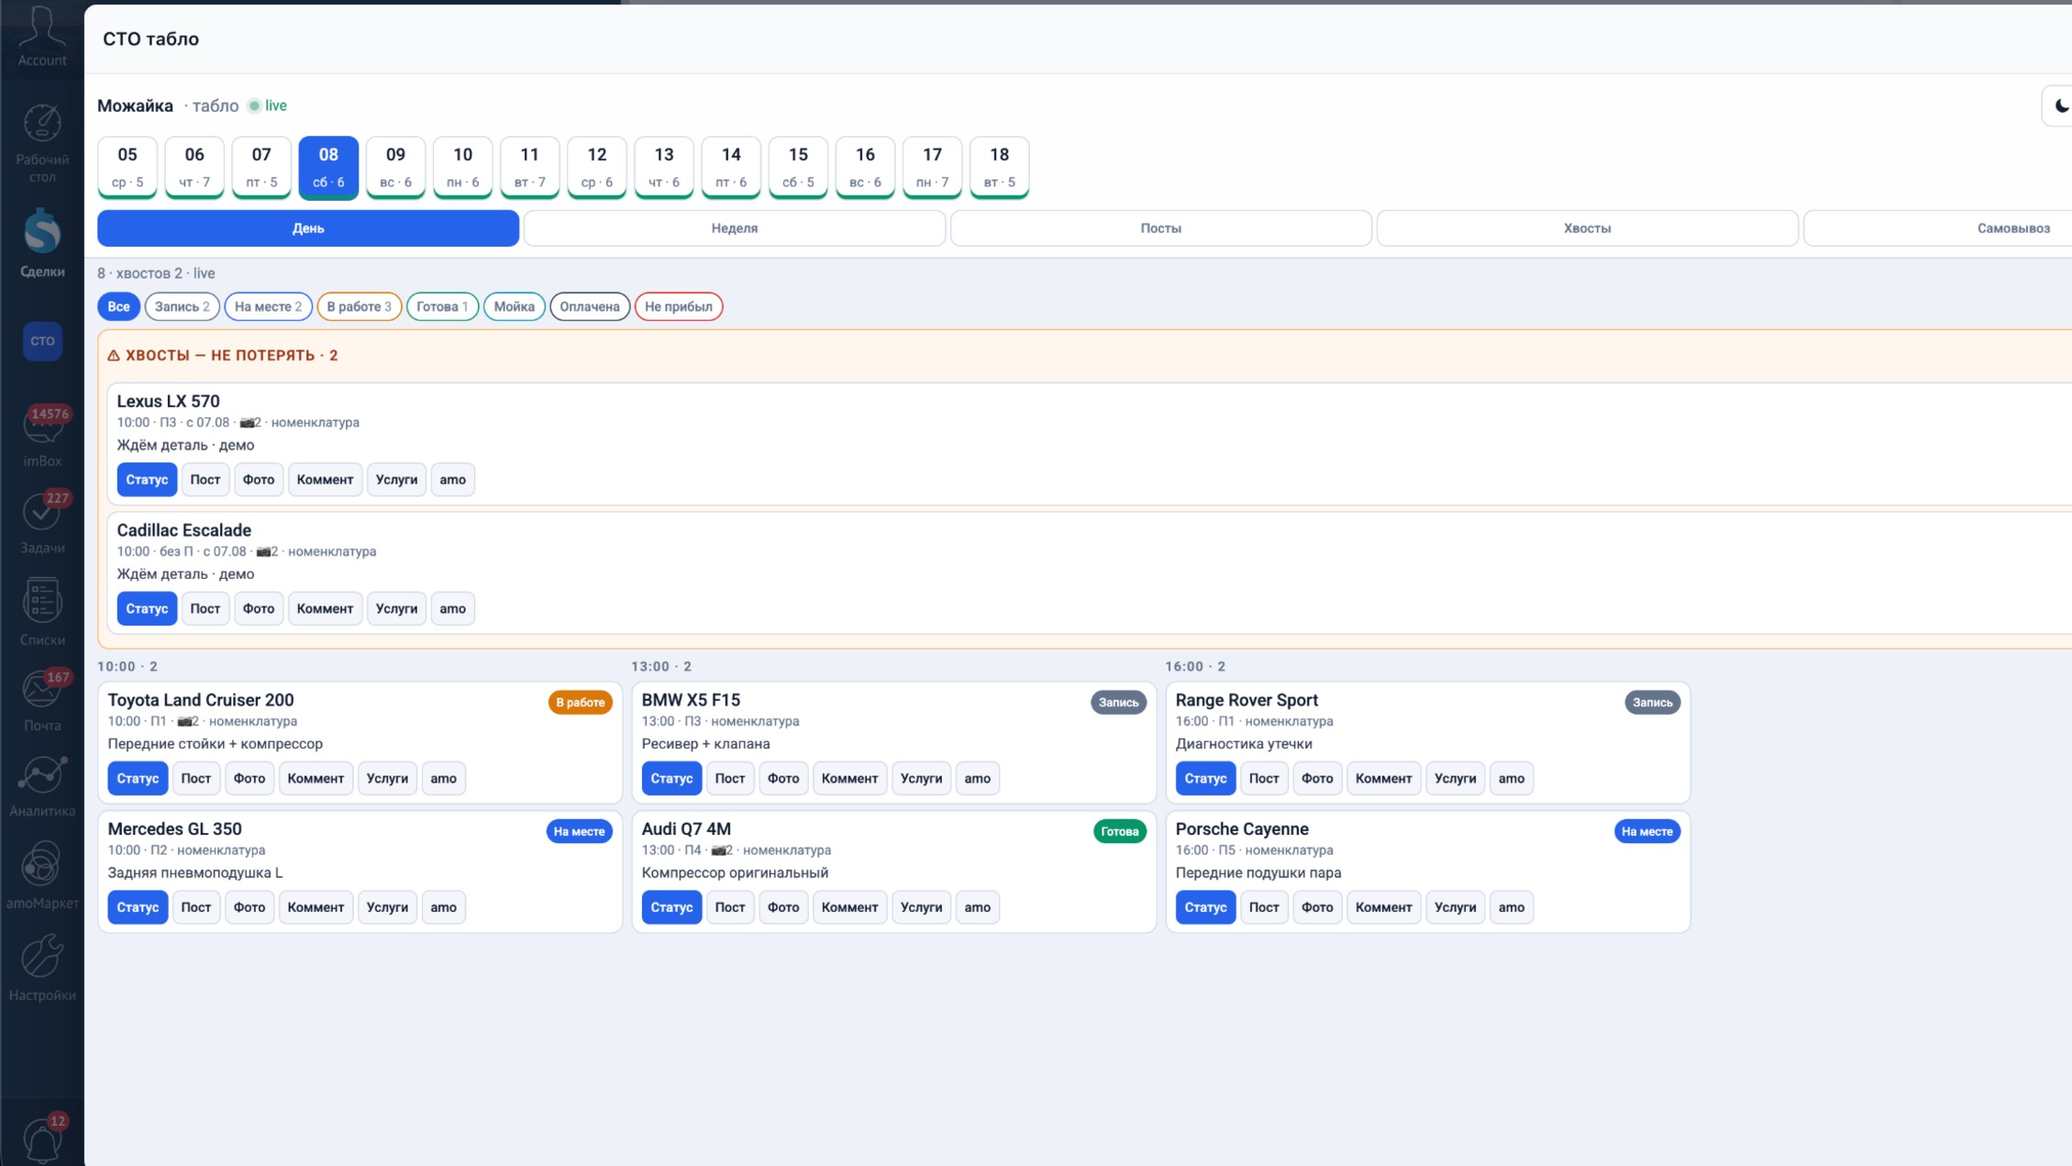Screen dimensions: 2072x1166
Task: Click Пост on Porsche Cayenne card
Action: point(1264,907)
